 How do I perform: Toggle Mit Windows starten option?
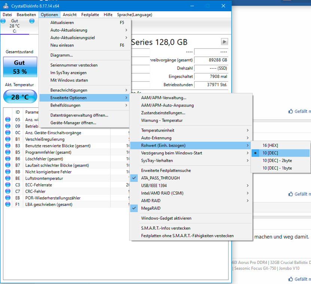[85, 80]
